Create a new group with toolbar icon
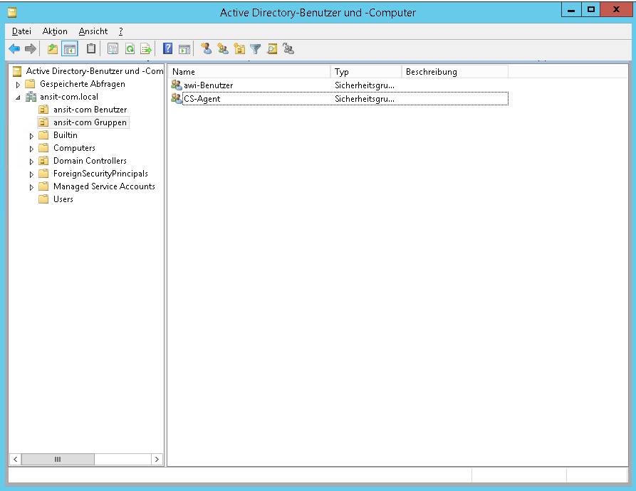The height and width of the screenshot is (491, 636). coord(223,49)
